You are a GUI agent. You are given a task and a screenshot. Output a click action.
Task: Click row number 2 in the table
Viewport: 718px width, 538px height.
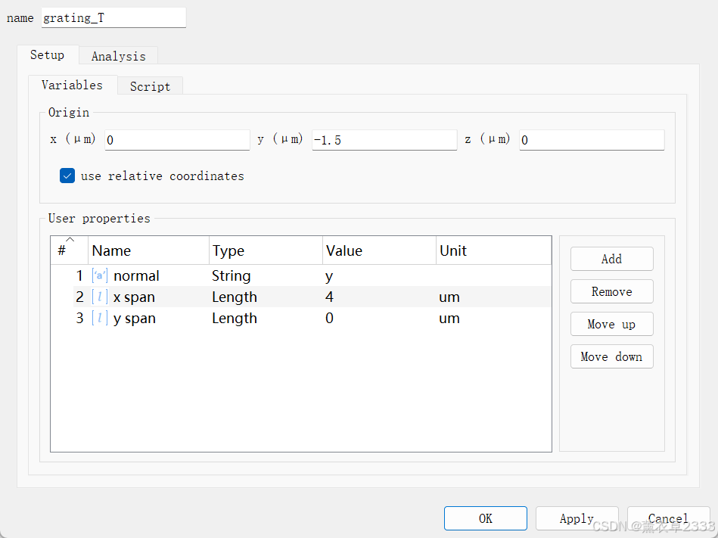coord(79,297)
